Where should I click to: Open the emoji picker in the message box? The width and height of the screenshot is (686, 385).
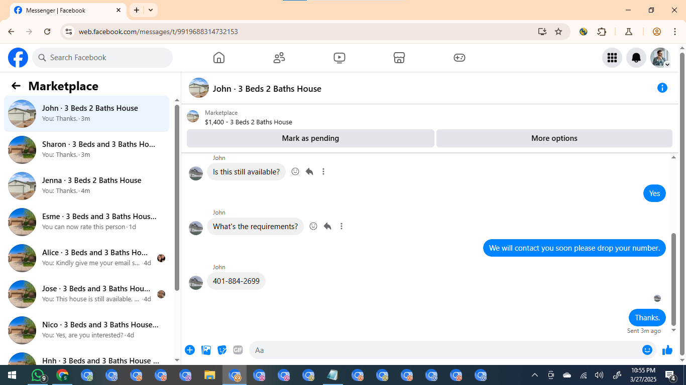click(647, 350)
